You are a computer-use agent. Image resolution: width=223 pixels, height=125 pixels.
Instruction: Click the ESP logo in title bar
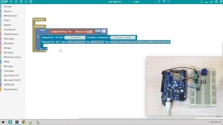coord(4,2)
